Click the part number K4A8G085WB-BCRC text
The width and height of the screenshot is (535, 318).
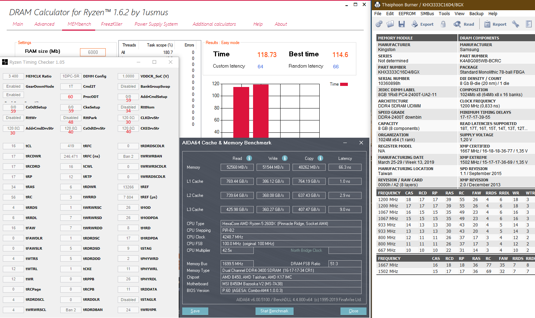tap(480, 61)
